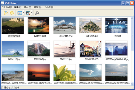Click the open image file icon

pos(6,13)
